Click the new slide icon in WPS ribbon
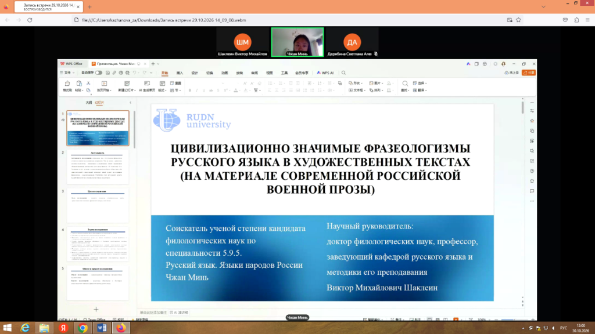 coord(127,83)
